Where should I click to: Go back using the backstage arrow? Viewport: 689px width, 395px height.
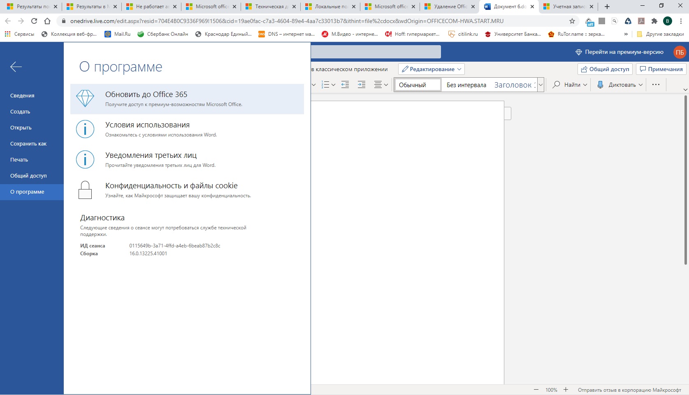click(16, 67)
